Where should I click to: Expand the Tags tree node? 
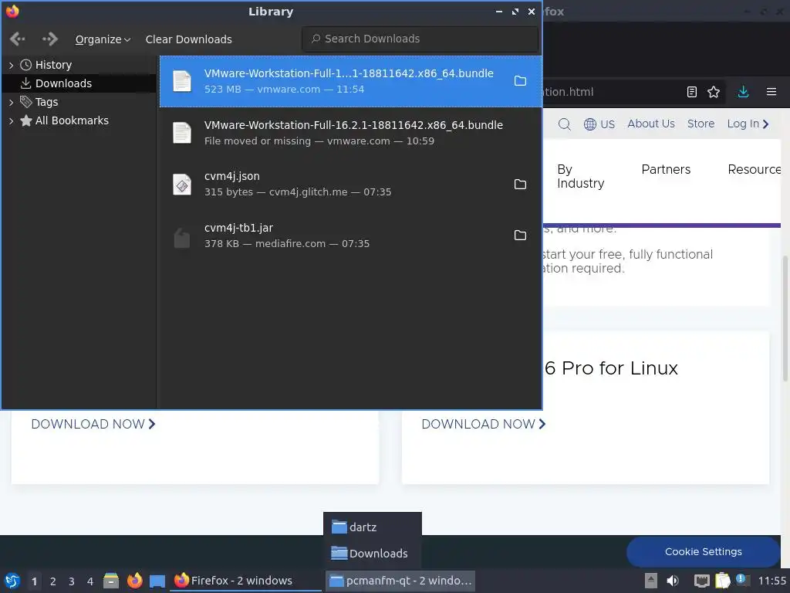tap(11, 103)
